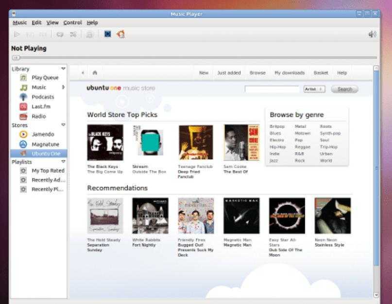Open the Jamendo store
392x304 pixels.
point(36,134)
